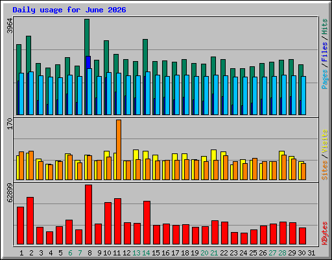Image resolution: width=332 pixels, height=260 pixels.
Task: Select the tallest green Hits bar for day 8
Action: pos(87,37)
